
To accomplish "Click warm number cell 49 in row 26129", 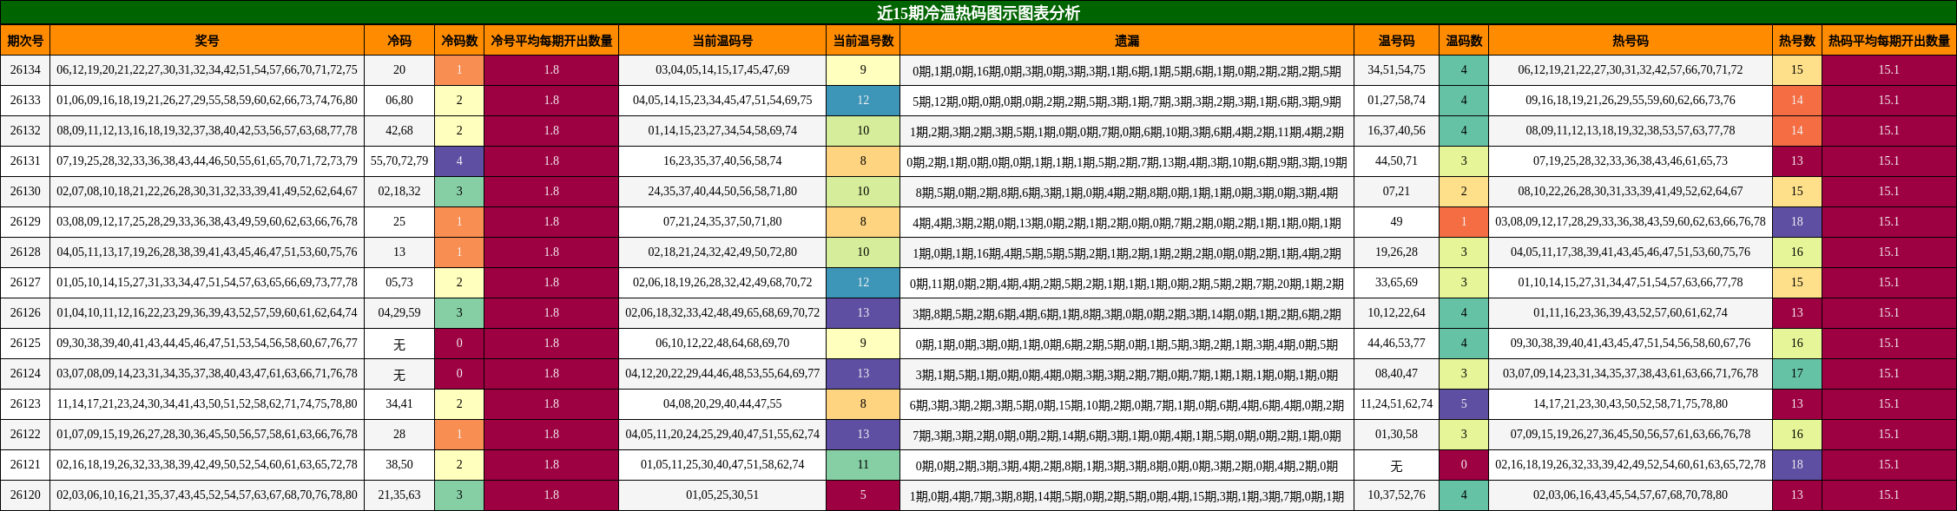I will [1396, 222].
